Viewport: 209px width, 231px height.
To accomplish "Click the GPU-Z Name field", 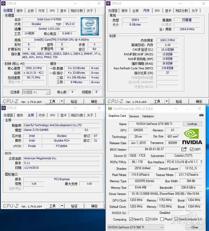I will point(154,124).
